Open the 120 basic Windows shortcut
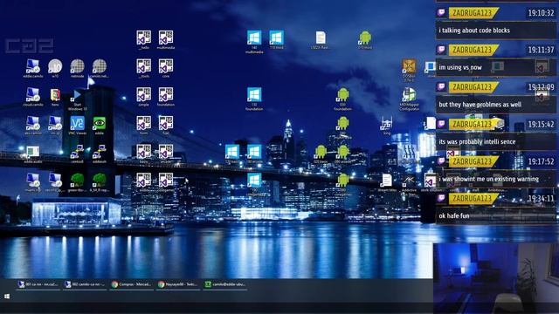Viewport: 559px width, 314px height. 232,153
